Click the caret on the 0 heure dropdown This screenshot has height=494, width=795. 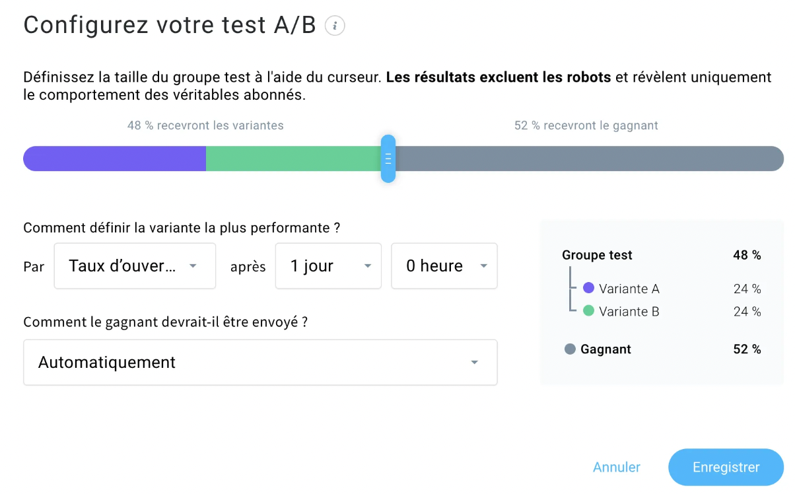(484, 265)
